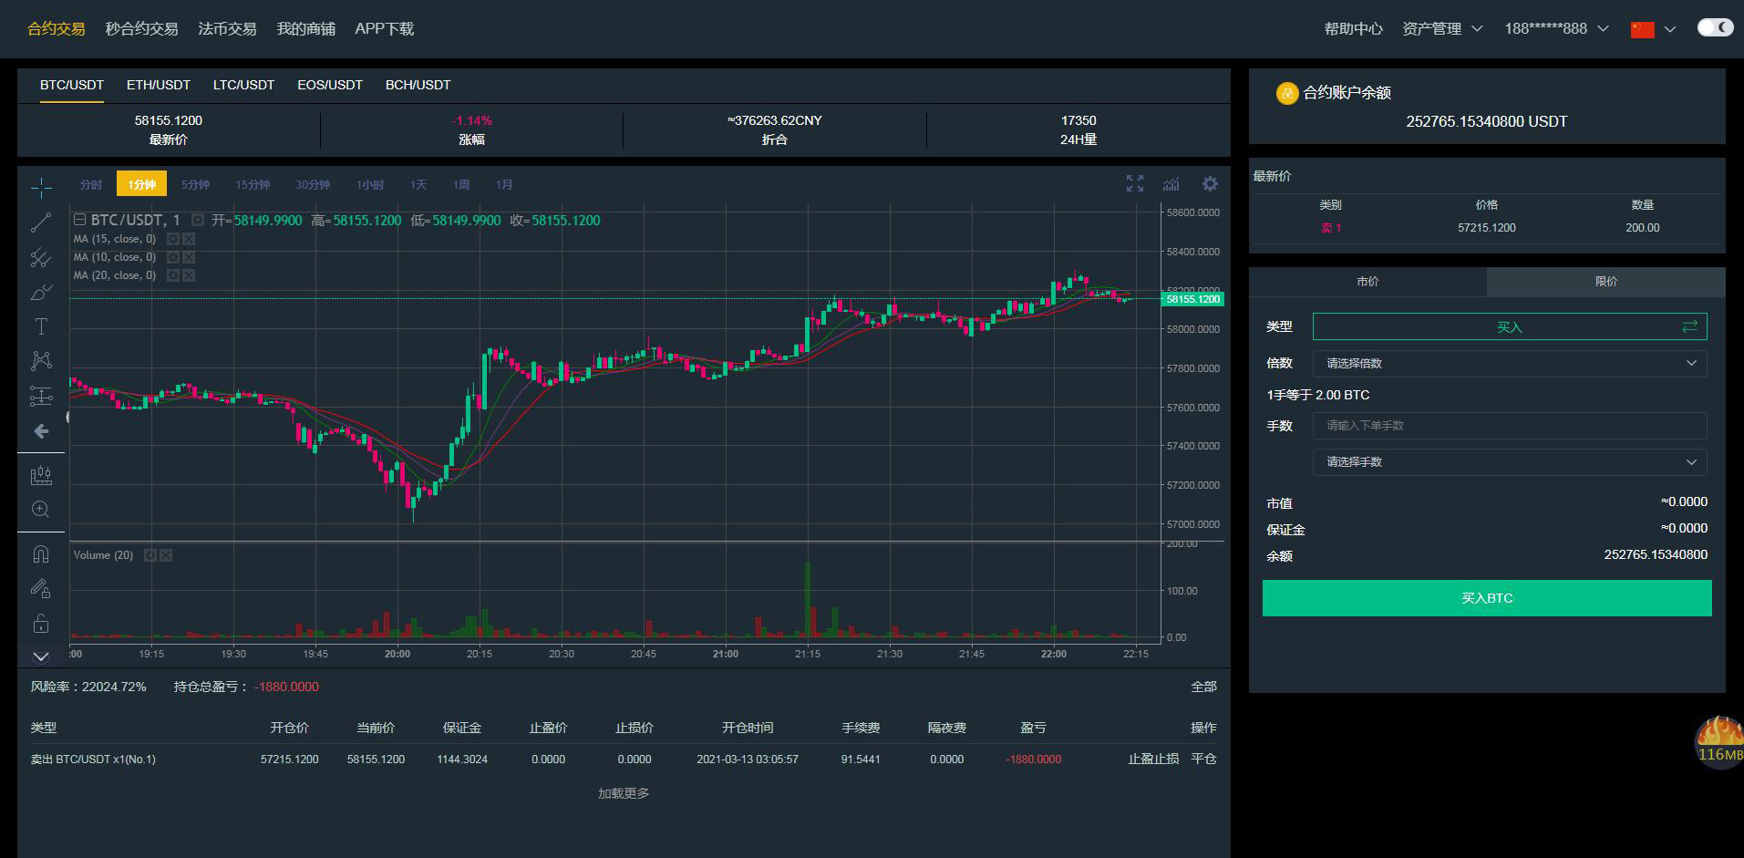Toggle the 买入 order type selector

coord(1510,326)
